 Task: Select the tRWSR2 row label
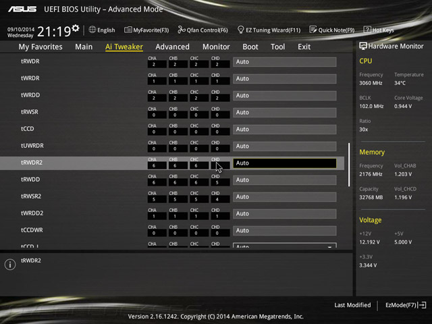pyautogui.click(x=31, y=196)
